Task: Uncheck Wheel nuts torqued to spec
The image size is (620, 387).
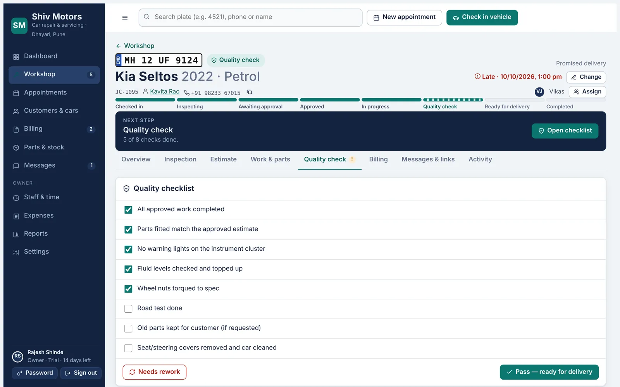Action: tap(128, 289)
